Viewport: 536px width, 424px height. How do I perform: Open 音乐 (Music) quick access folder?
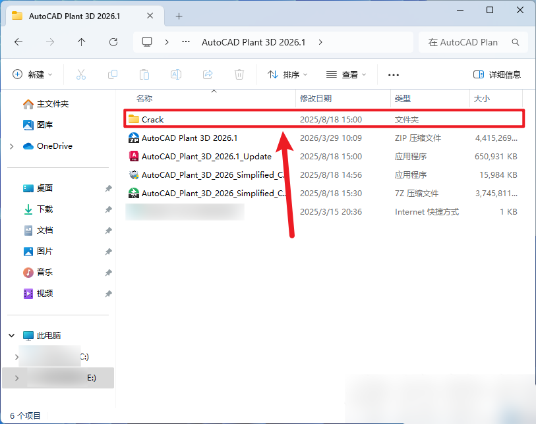38,273
